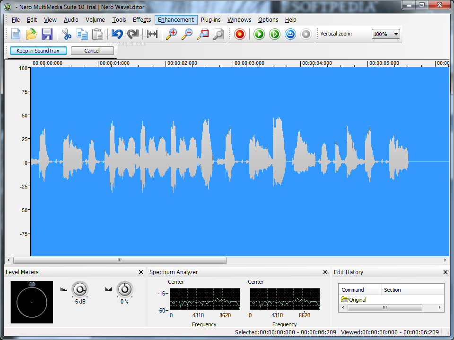
Task: Cut the selection with the scissors icon
Action: click(x=67, y=34)
